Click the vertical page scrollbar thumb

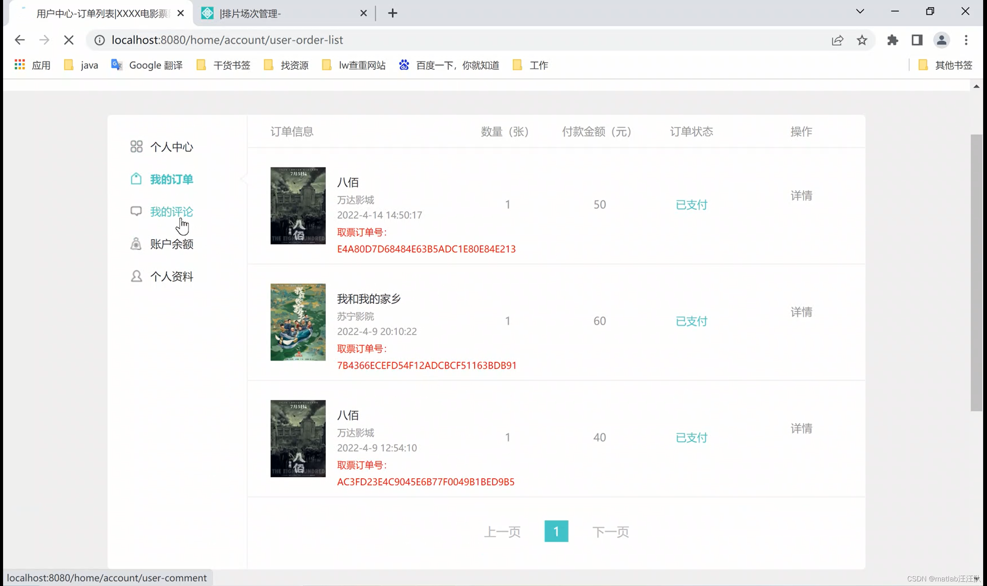click(x=976, y=273)
